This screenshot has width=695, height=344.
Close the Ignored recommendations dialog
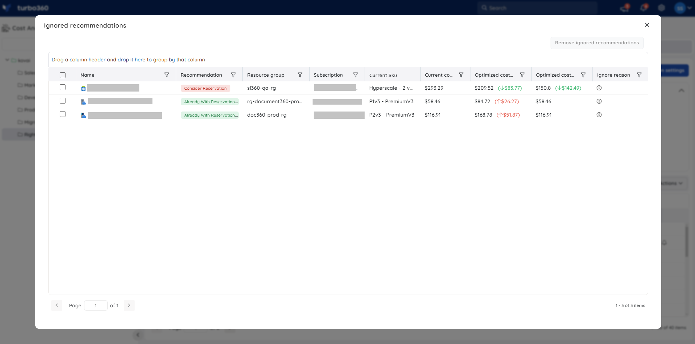tap(647, 25)
